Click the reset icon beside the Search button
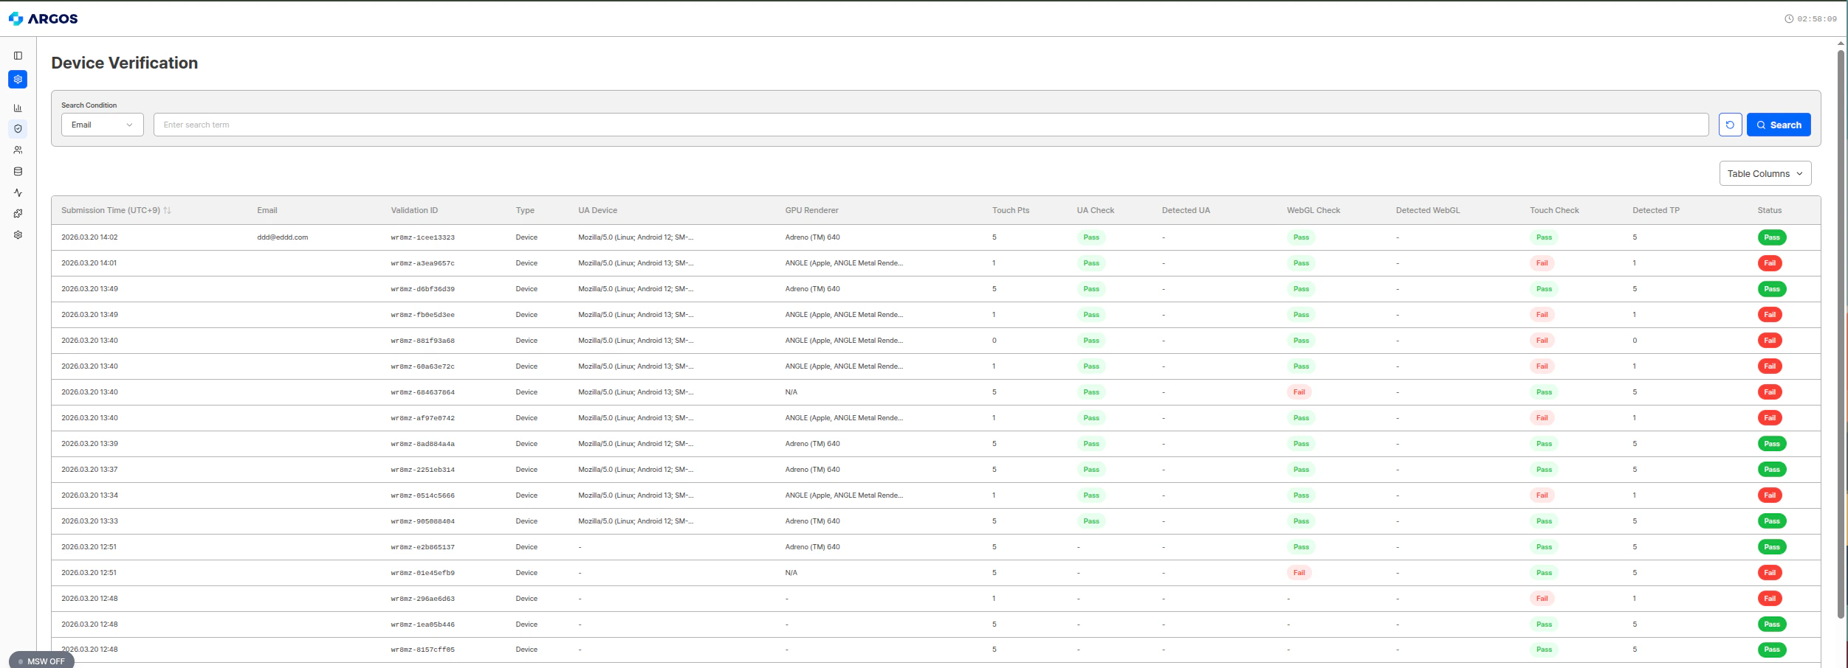1848x668 pixels. 1731,124
